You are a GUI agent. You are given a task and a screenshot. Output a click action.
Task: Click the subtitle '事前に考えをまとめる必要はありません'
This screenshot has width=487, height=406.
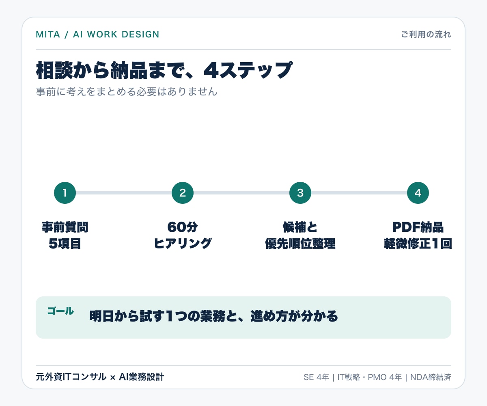127,92
